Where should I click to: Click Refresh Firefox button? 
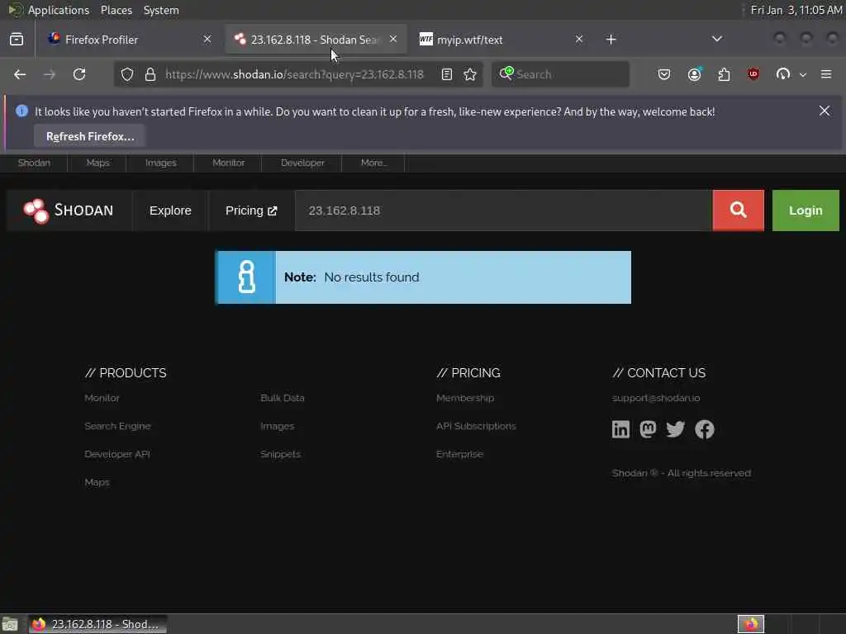pyautogui.click(x=90, y=136)
